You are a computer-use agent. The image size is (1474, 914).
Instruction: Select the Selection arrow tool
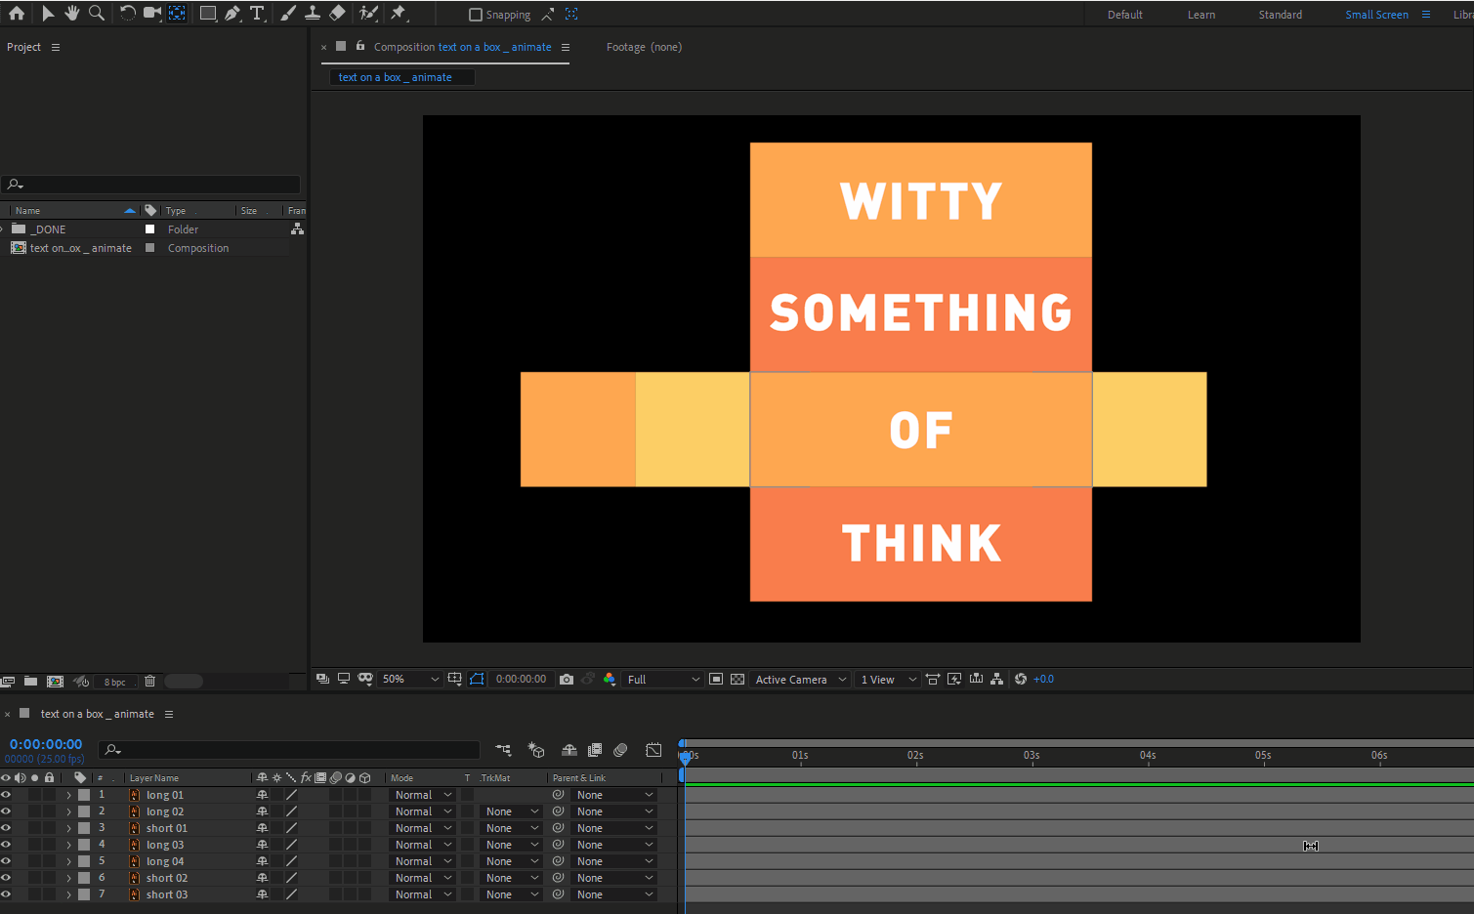point(47,14)
